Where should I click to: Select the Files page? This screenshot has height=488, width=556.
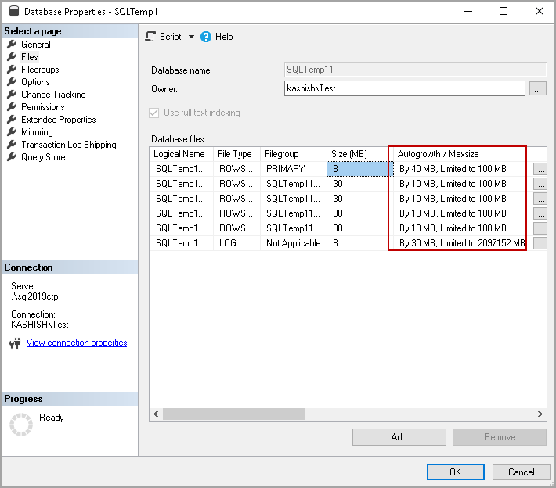30,57
